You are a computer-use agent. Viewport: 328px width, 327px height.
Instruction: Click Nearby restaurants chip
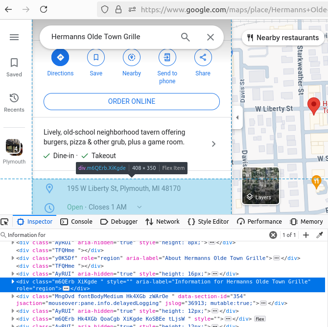point(283,38)
